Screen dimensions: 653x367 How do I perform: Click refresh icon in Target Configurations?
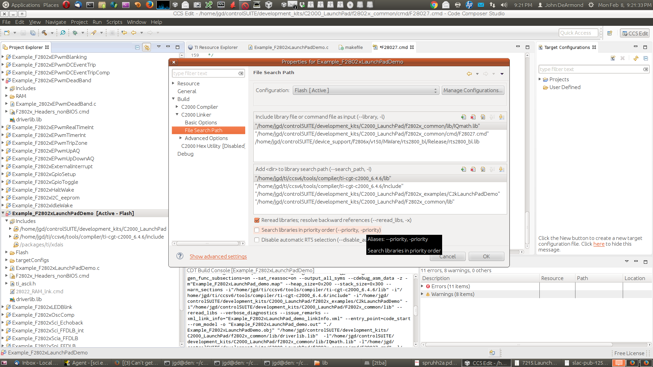pyautogui.click(x=636, y=58)
